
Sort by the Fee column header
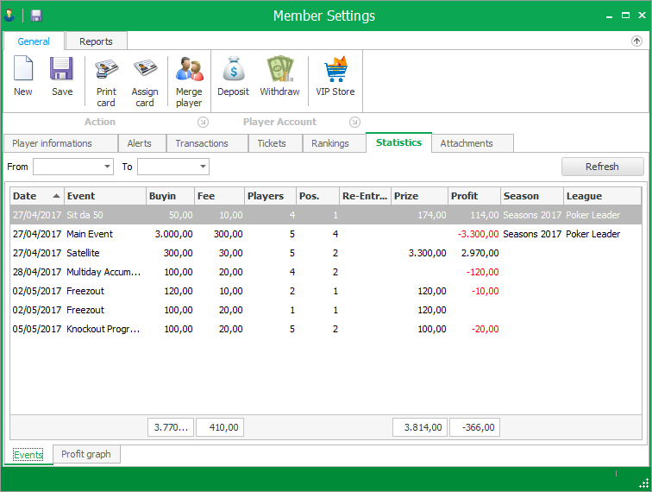220,196
